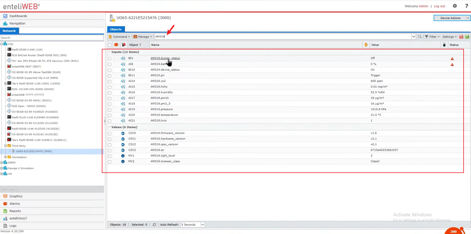The width and height of the screenshot is (471, 234).
Task: Click the left panel collapse handle
Action: (105, 121)
